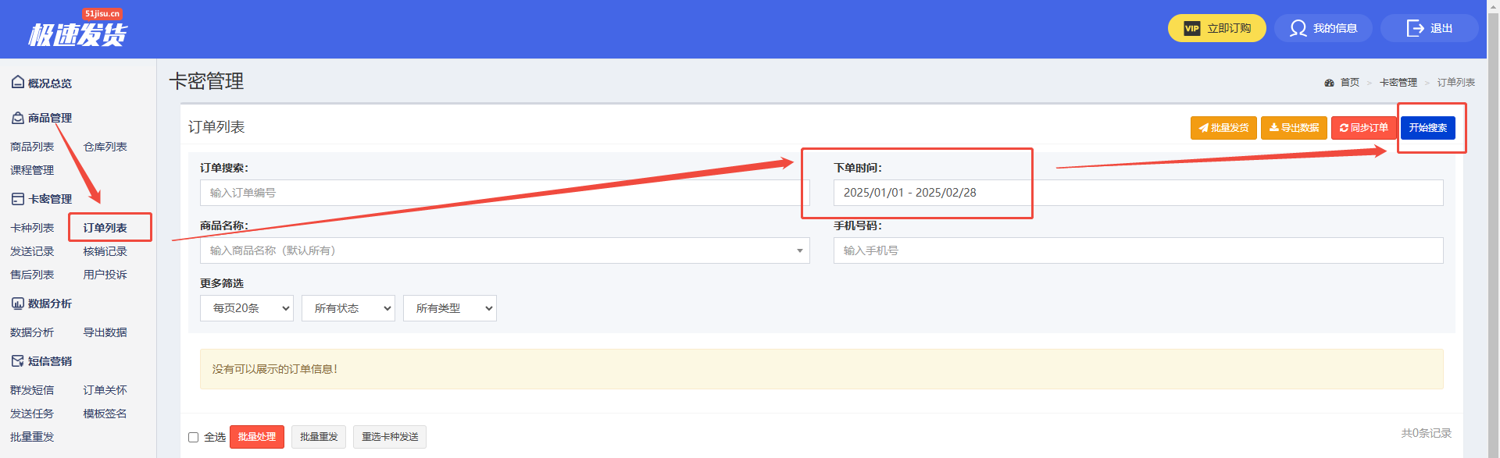Open 卡种列表 in the sidebar
1500x458 pixels.
click(x=32, y=228)
